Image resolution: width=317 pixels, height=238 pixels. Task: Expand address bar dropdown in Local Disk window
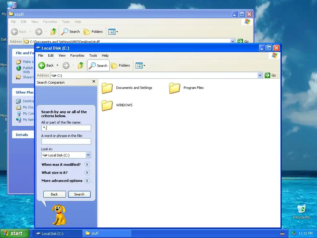[260, 76]
